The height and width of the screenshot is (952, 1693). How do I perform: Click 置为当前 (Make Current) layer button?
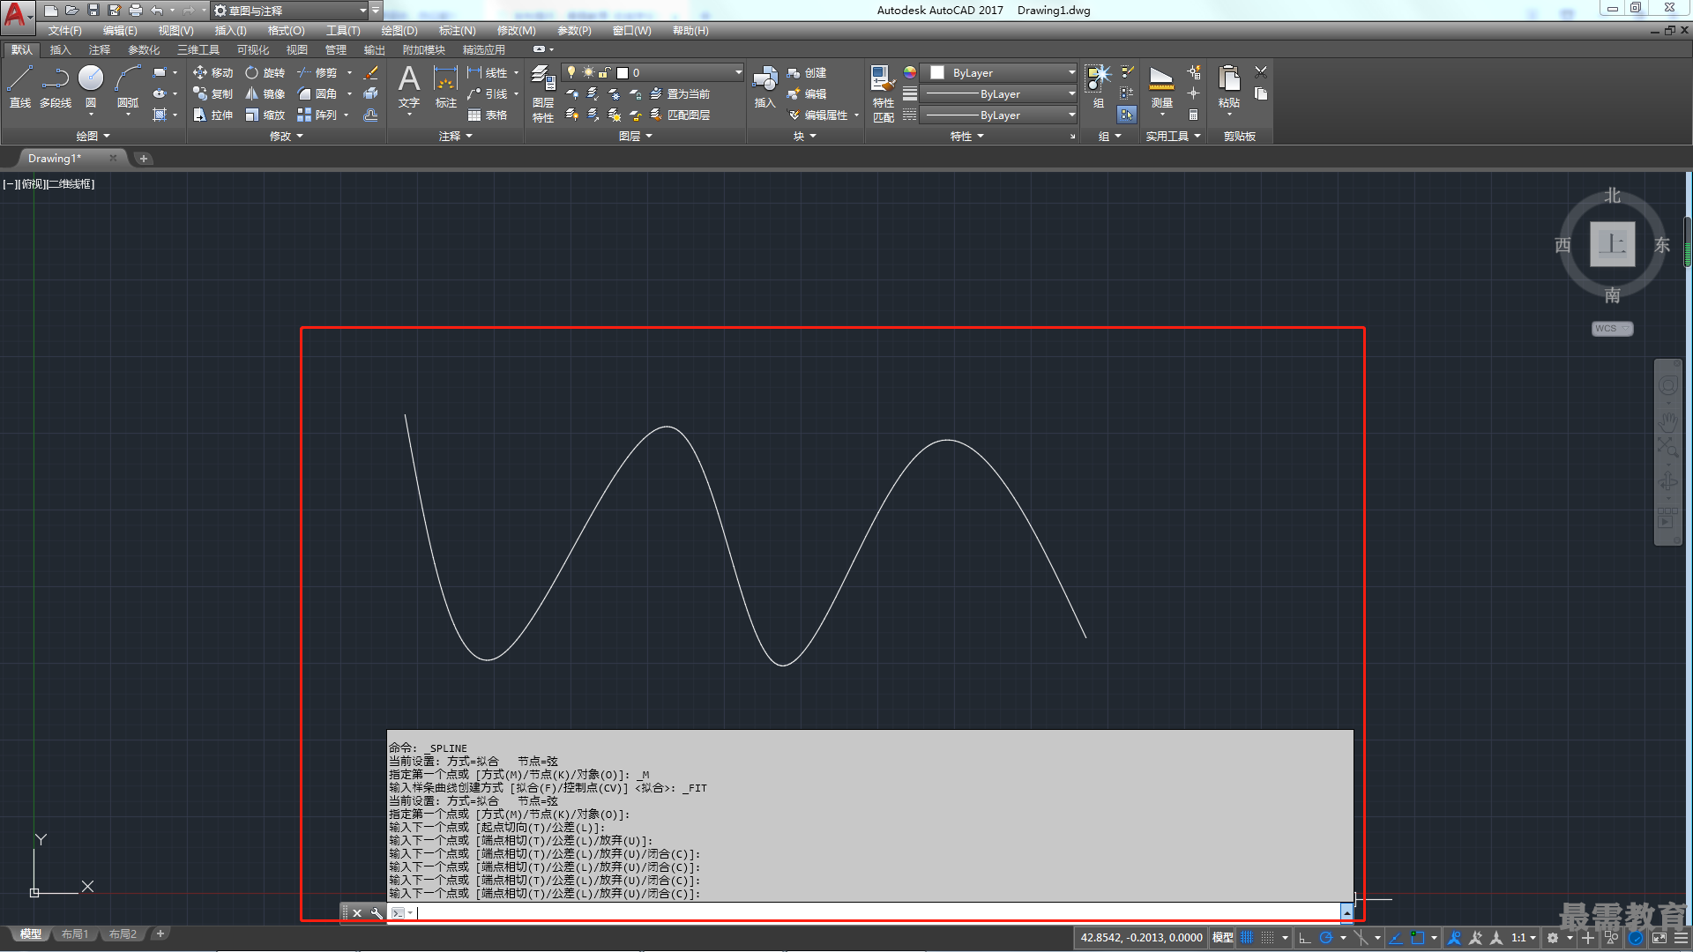[x=679, y=93]
